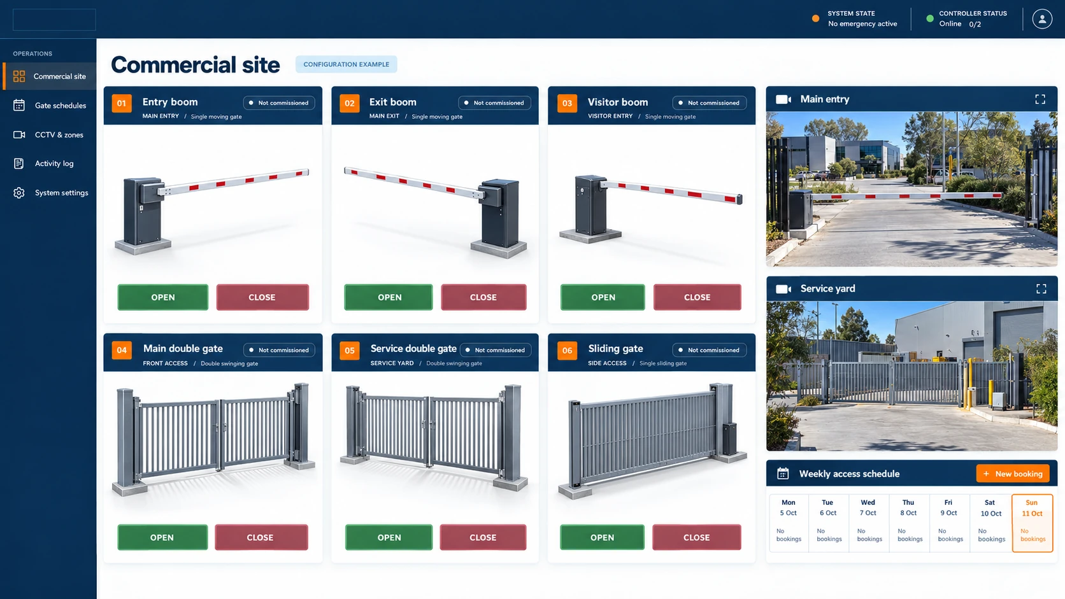Click the orange System State indicator dot
This screenshot has height=599, width=1065.
[815, 18]
